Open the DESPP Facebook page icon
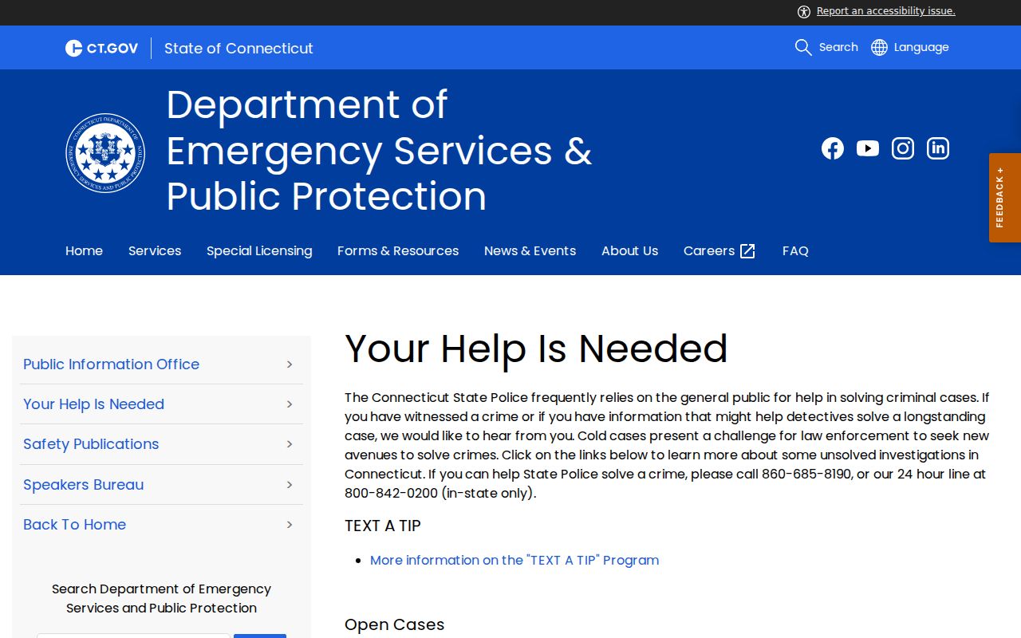1021x638 pixels. point(833,148)
